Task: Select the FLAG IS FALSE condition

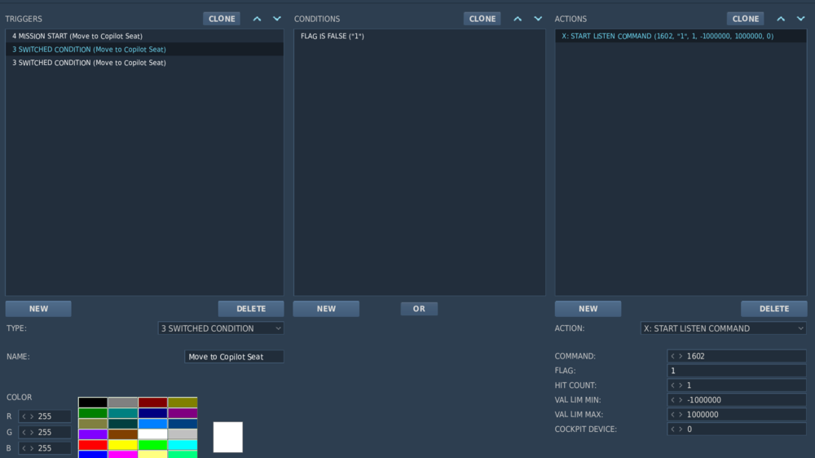Action: pos(420,36)
